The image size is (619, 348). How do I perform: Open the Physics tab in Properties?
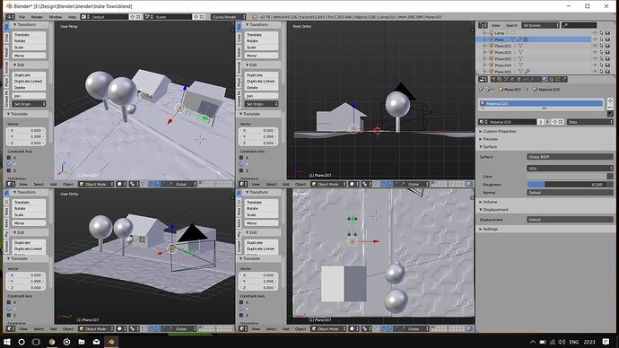[x=564, y=79]
